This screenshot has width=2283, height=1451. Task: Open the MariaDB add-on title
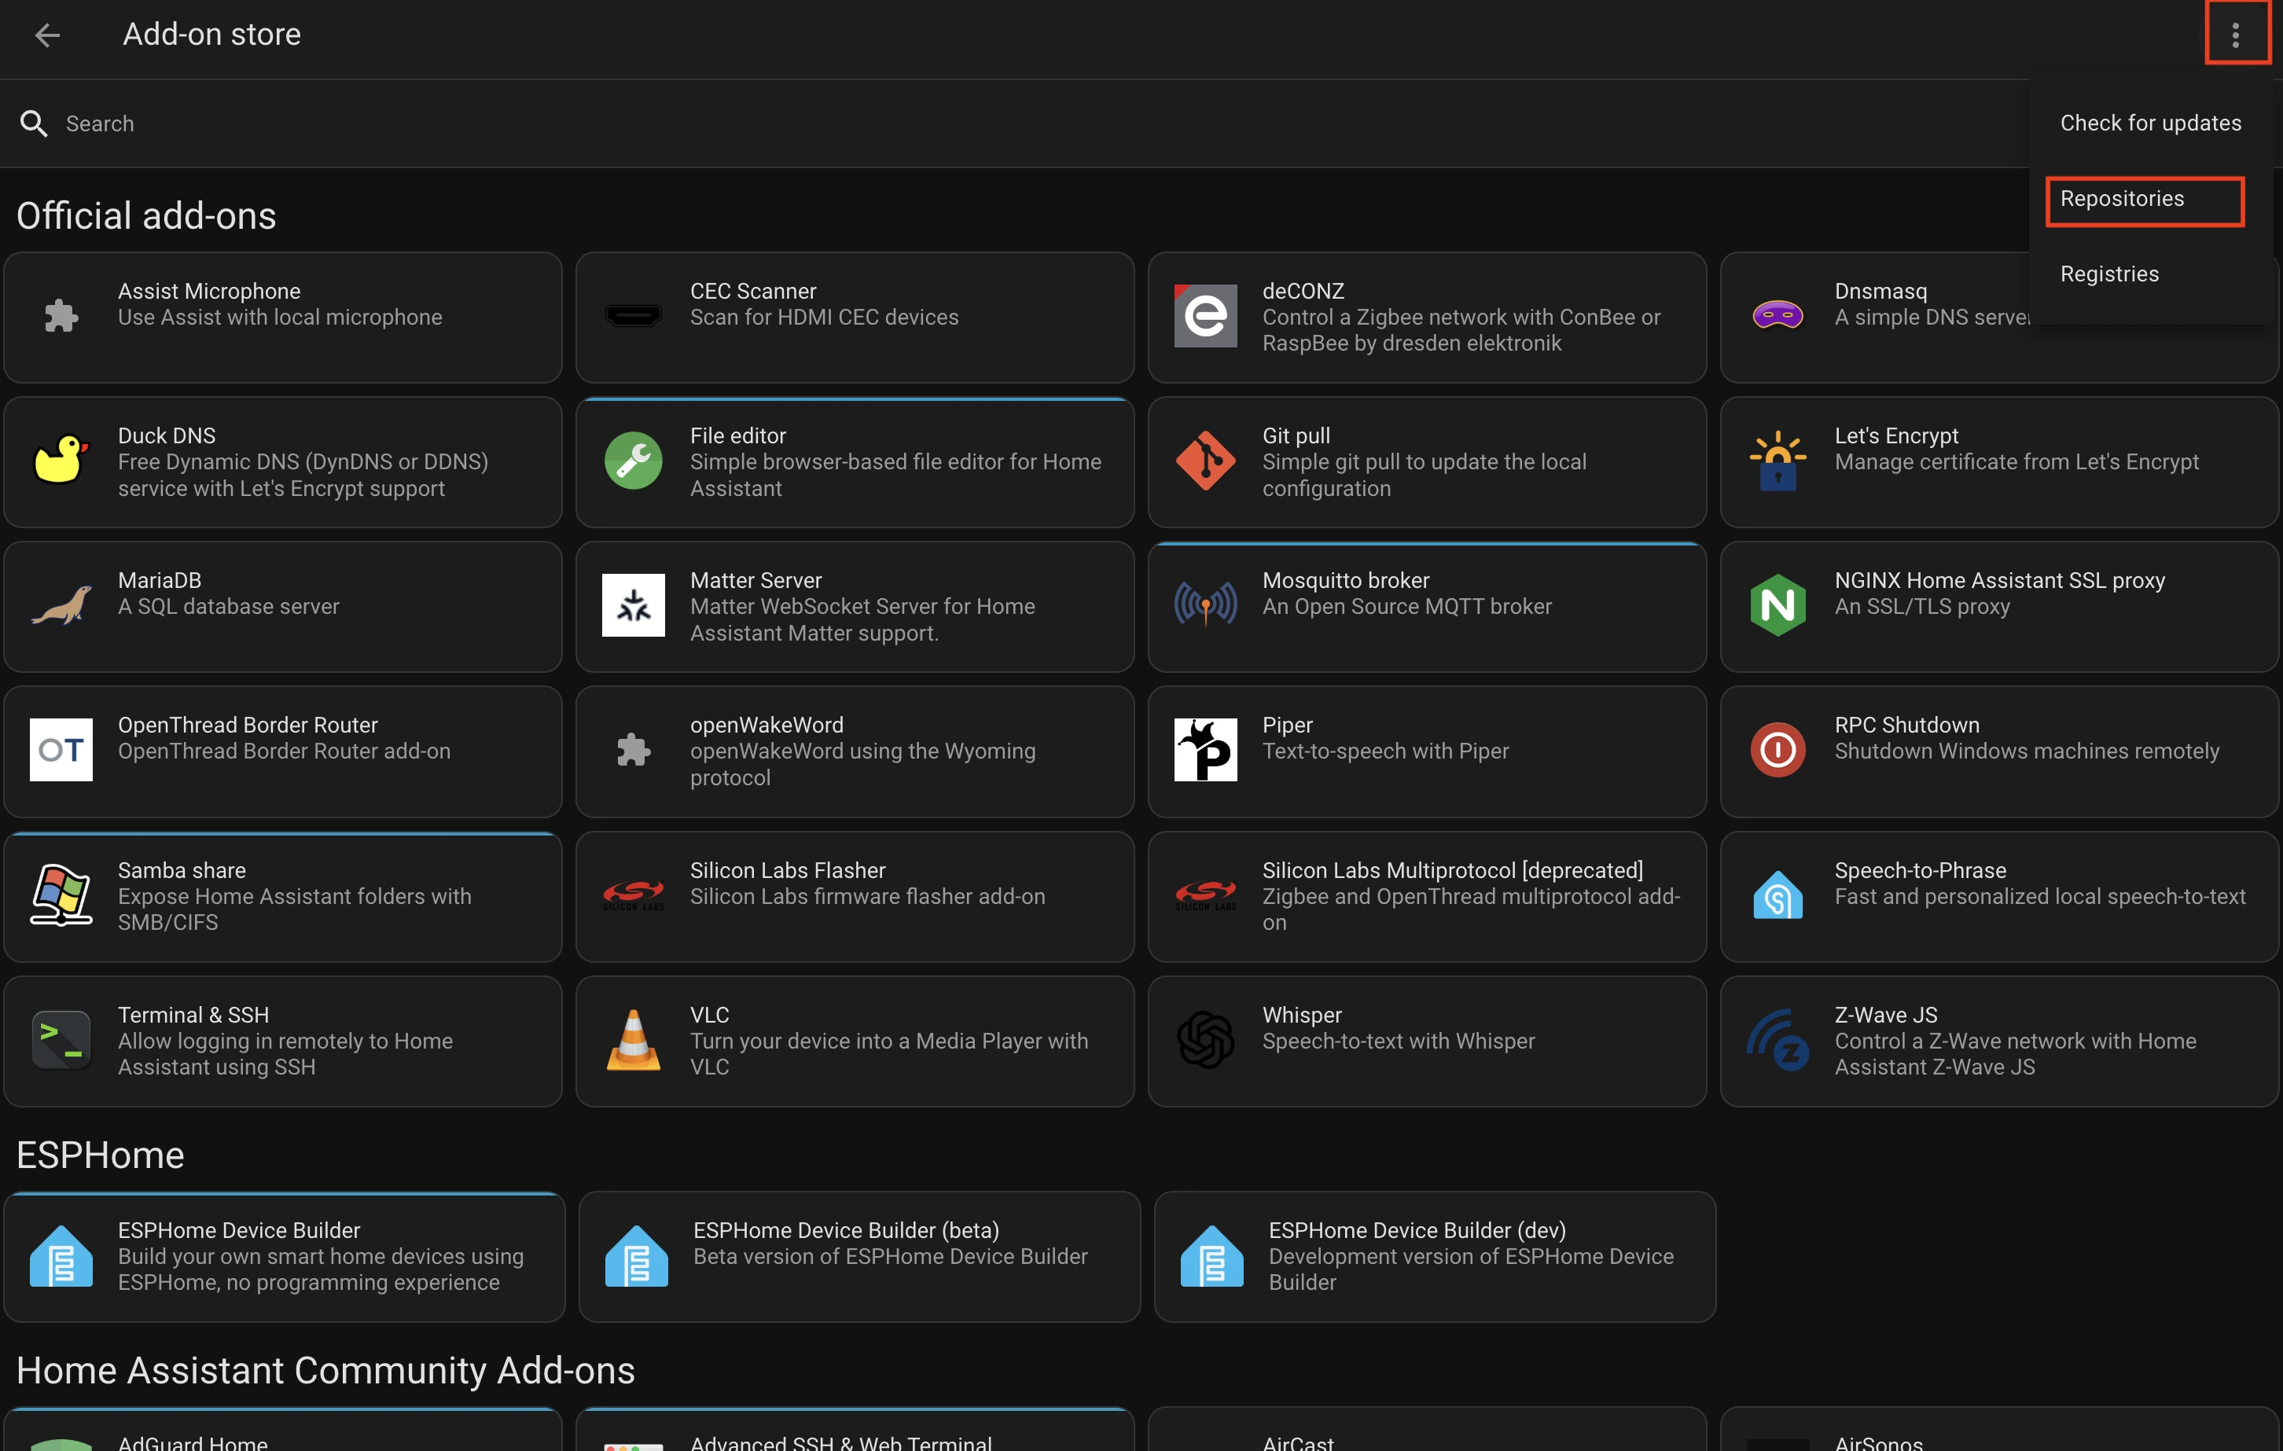pos(160,581)
